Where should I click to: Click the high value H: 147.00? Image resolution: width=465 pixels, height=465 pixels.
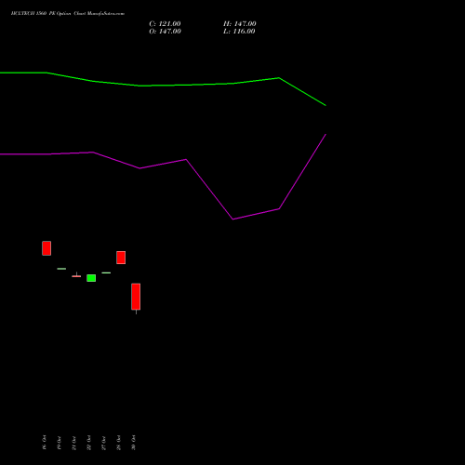pyautogui.click(x=240, y=24)
